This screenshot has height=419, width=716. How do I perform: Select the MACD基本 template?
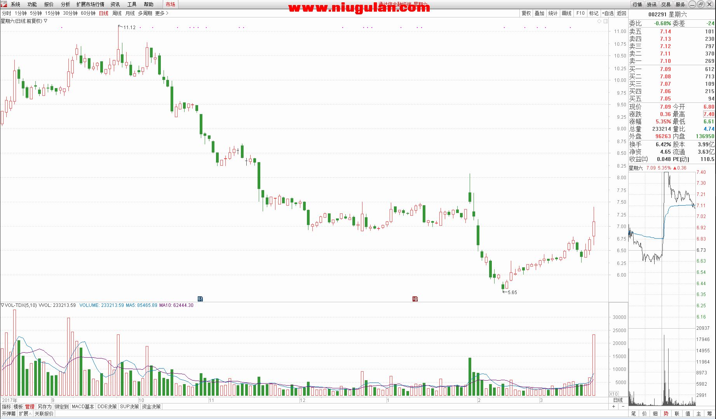click(x=83, y=407)
